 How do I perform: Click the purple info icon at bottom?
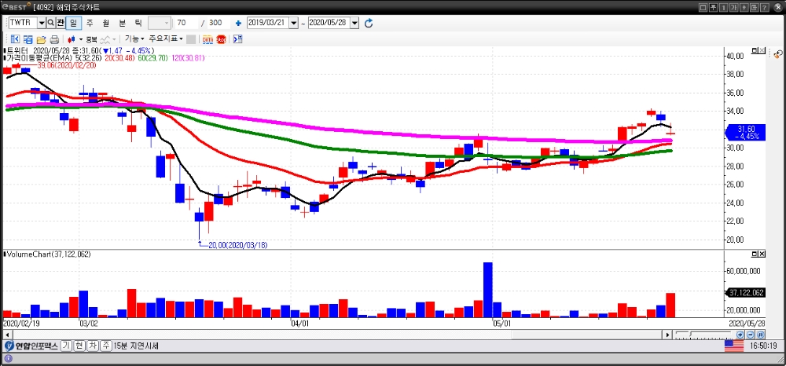(x=8, y=358)
